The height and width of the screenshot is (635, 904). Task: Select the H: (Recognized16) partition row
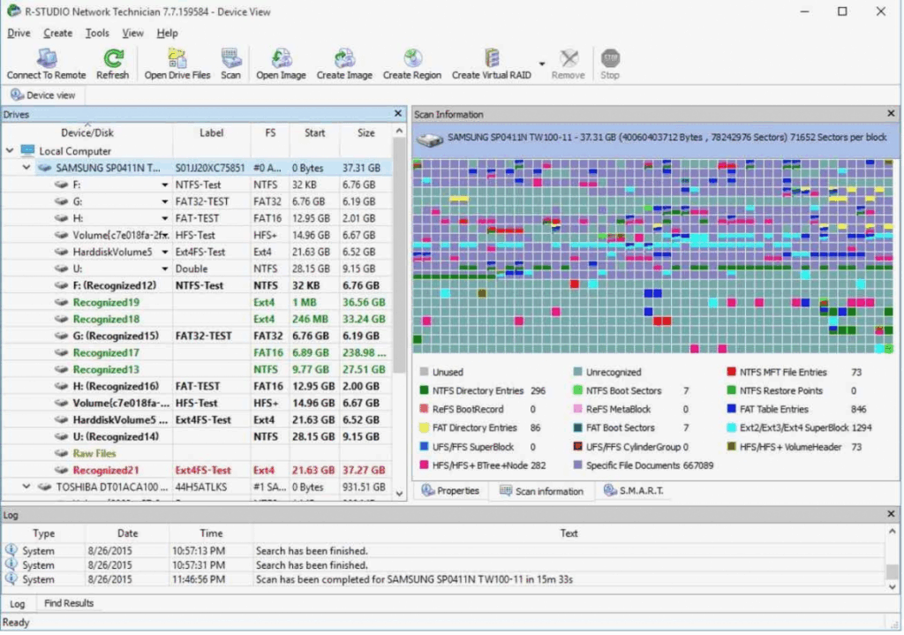coord(197,387)
